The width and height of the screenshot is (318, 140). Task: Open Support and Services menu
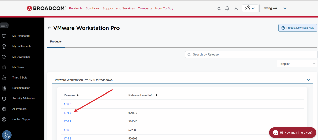119,8
